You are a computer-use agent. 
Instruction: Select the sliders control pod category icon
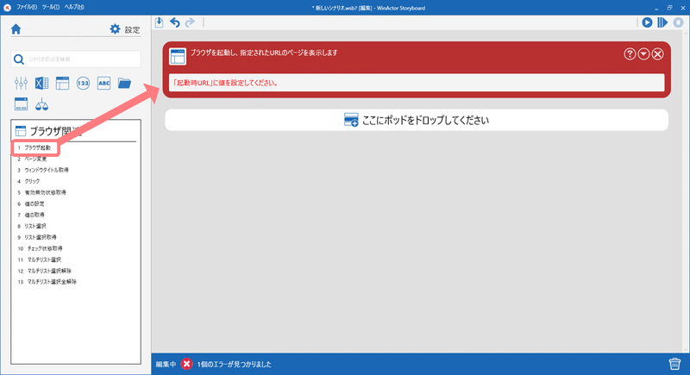(x=21, y=83)
